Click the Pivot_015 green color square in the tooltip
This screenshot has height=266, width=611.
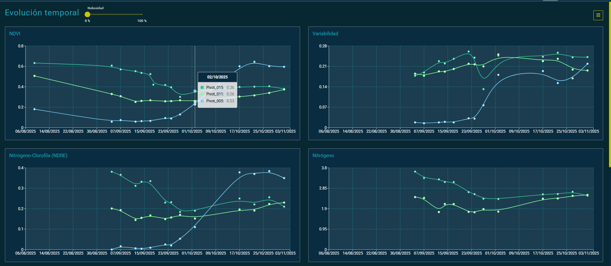point(202,88)
